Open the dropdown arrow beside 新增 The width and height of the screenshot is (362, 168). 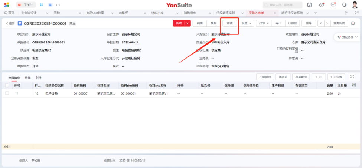pyautogui.click(x=188, y=23)
